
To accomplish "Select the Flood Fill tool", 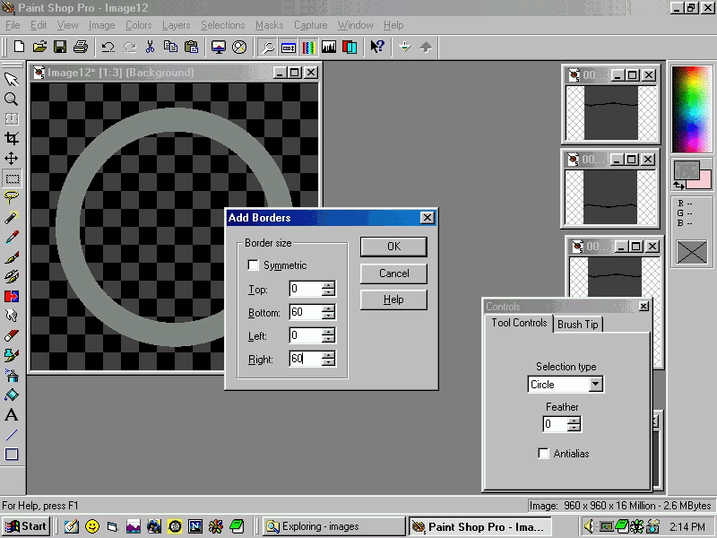I will click(x=12, y=395).
